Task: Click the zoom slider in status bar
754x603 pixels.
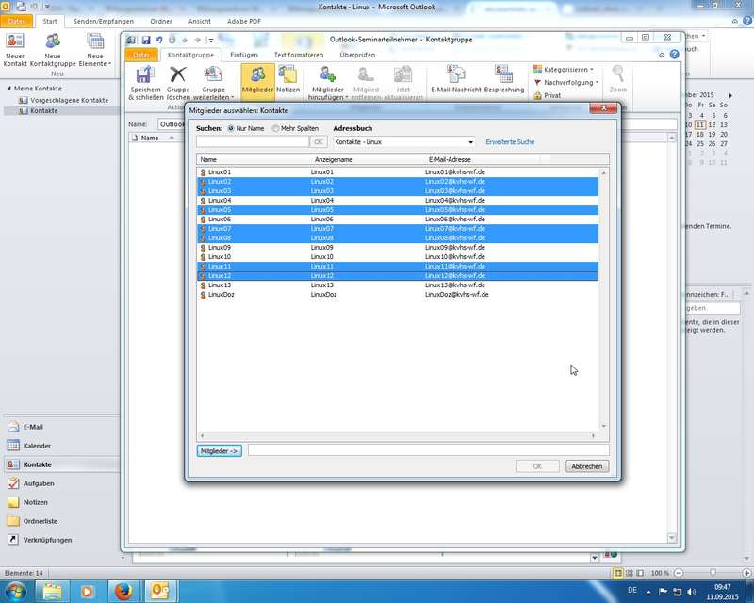Action: click(713, 573)
